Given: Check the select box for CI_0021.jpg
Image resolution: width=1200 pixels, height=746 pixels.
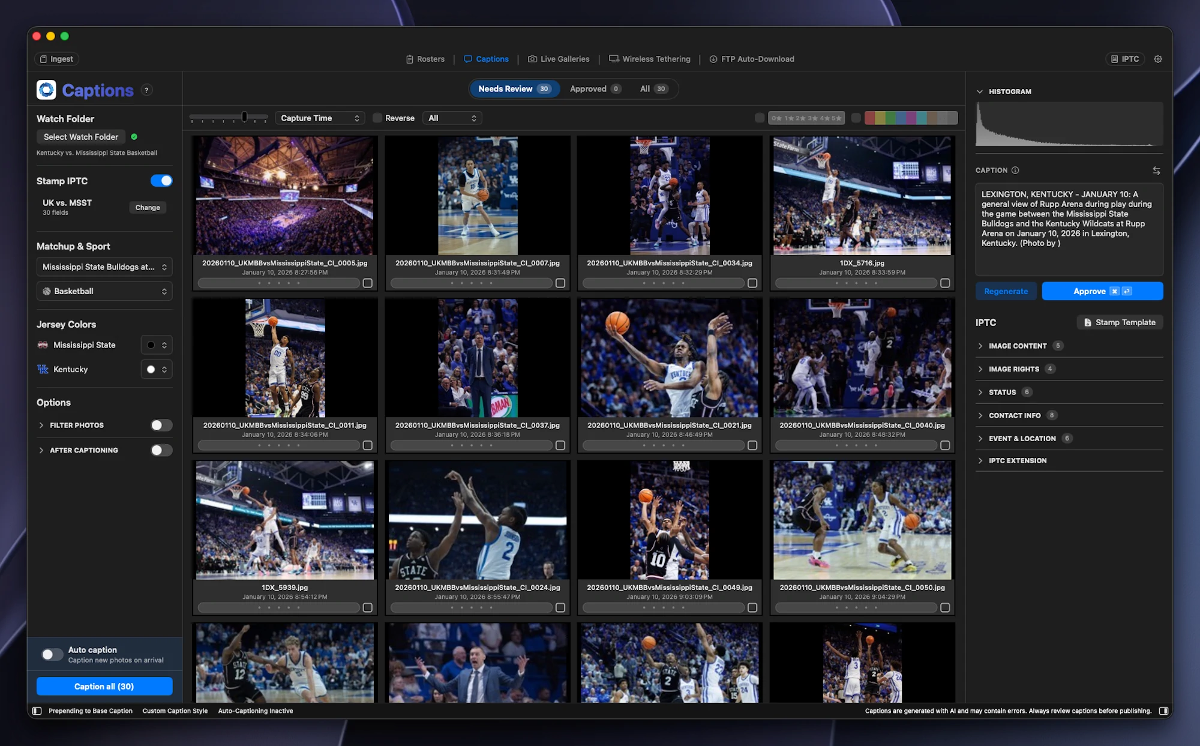Looking at the screenshot, I should pyautogui.click(x=752, y=445).
